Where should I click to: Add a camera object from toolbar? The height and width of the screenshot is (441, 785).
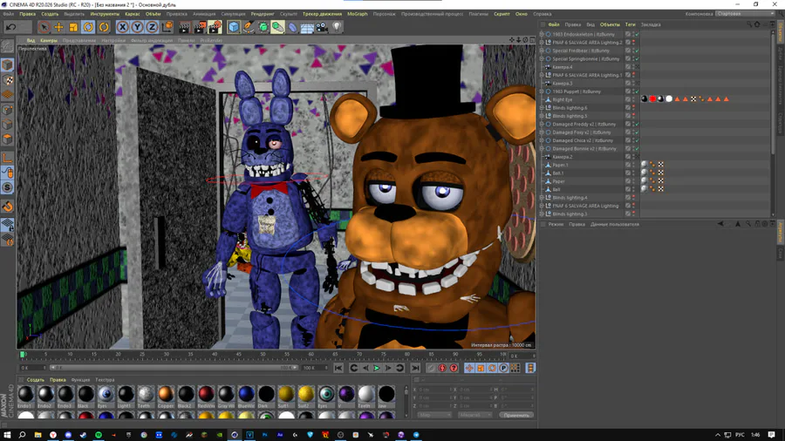click(322, 27)
